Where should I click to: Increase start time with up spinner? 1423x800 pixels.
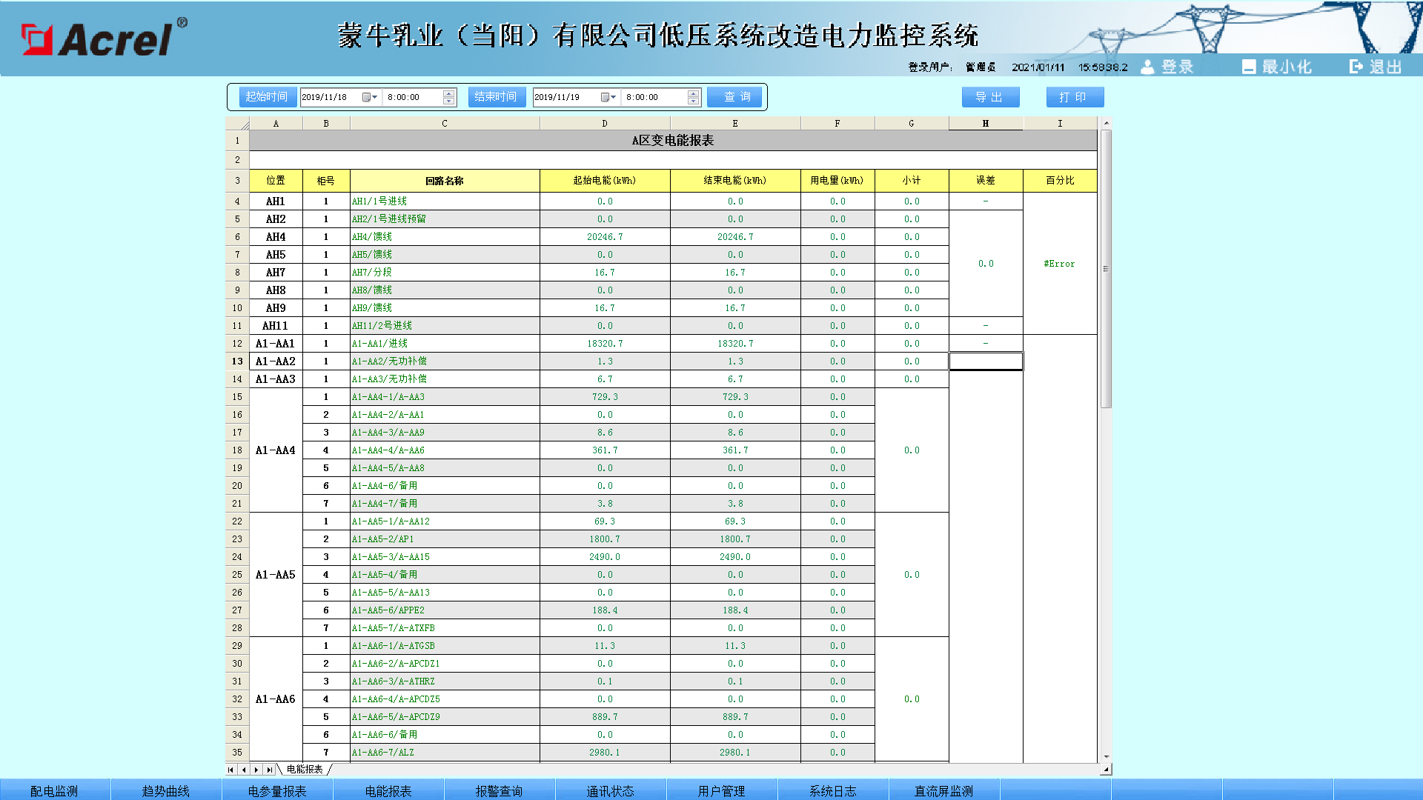[x=448, y=93]
